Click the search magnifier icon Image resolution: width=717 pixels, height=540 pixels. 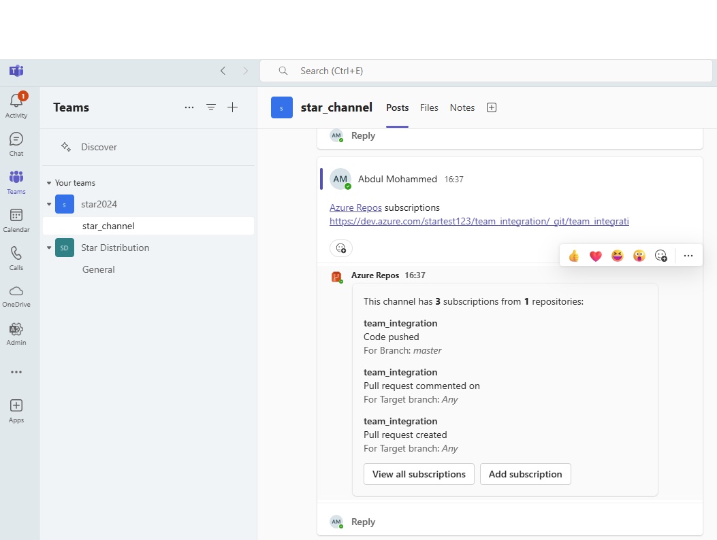click(283, 71)
